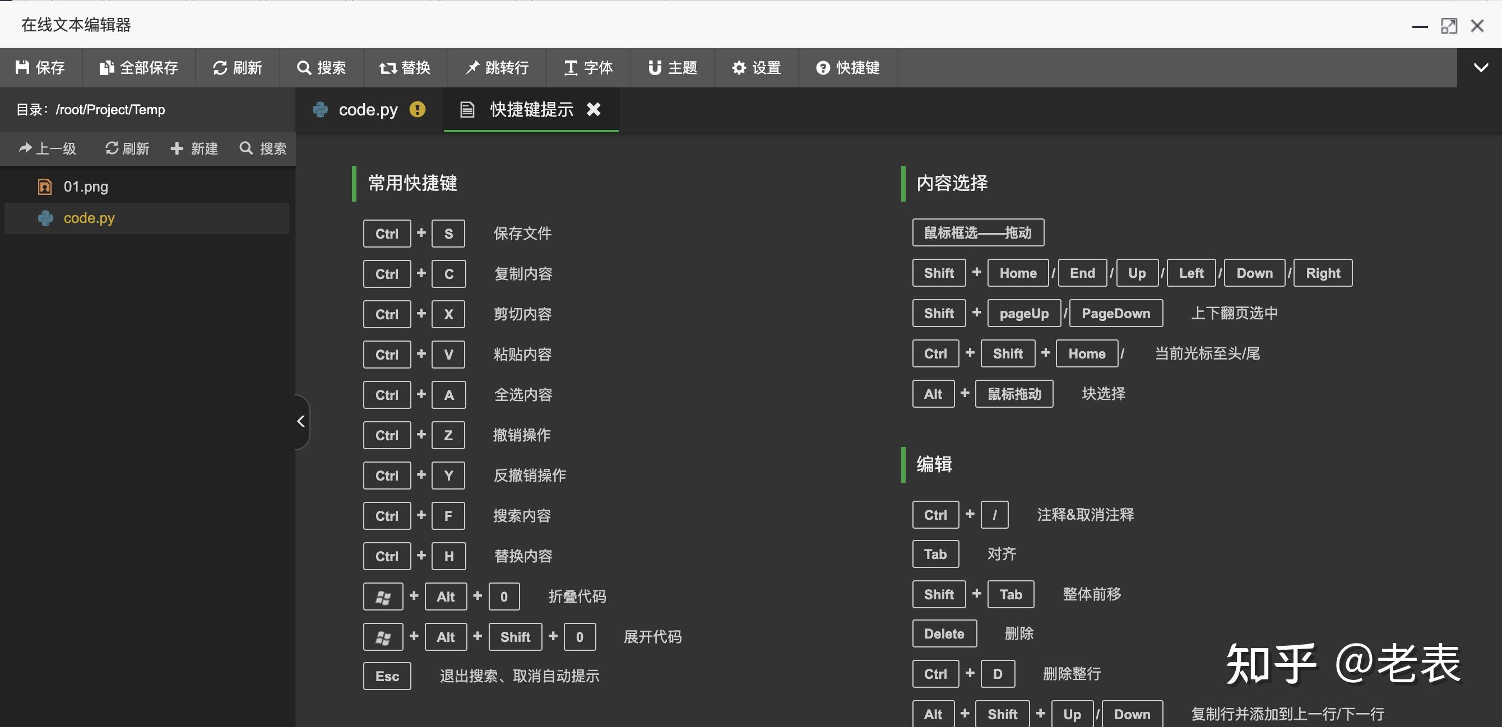Click the 刷新 refresh icon in file sidebar
This screenshot has width=1502, height=727.
point(112,148)
